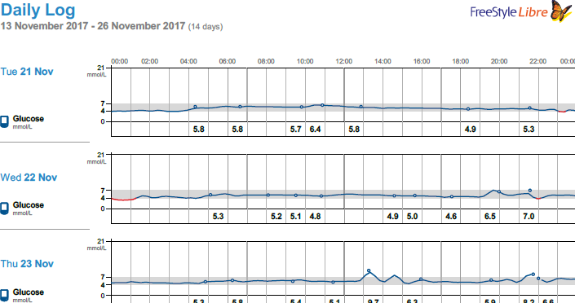Select the Wed 22 Nov day label

coord(29,178)
